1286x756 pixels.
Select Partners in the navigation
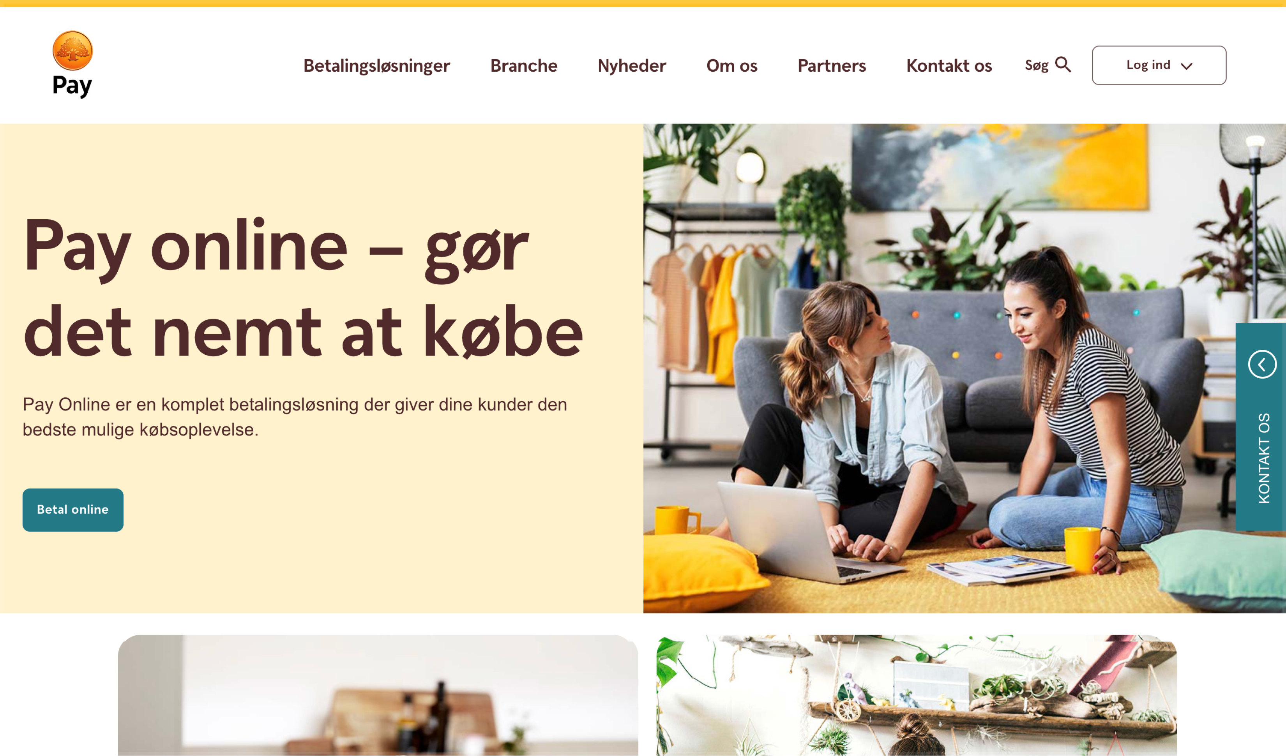point(832,66)
